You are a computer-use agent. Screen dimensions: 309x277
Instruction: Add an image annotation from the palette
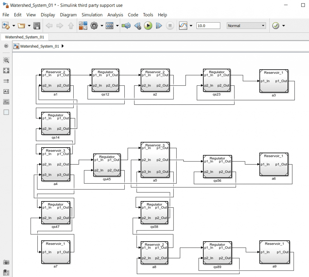pyautogui.click(x=6, y=102)
